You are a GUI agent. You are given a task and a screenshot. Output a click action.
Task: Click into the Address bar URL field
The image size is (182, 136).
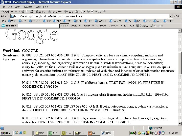[90, 16]
